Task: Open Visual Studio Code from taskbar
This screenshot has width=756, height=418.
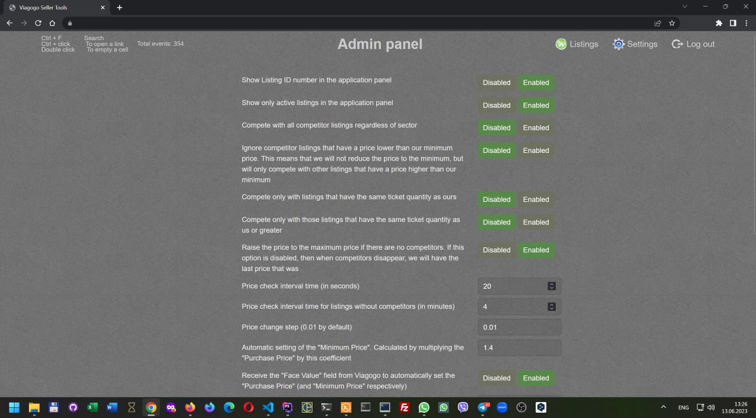Action: click(x=268, y=407)
